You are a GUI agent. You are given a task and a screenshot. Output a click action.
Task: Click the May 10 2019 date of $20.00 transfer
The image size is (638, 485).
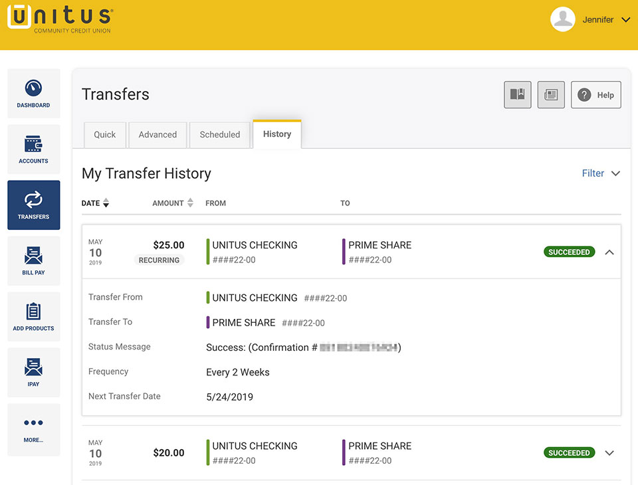(x=95, y=453)
